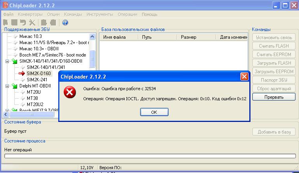
Task: Click the Буфер пуст buffer state text
Action: pyautogui.click(x=15, y=131)
